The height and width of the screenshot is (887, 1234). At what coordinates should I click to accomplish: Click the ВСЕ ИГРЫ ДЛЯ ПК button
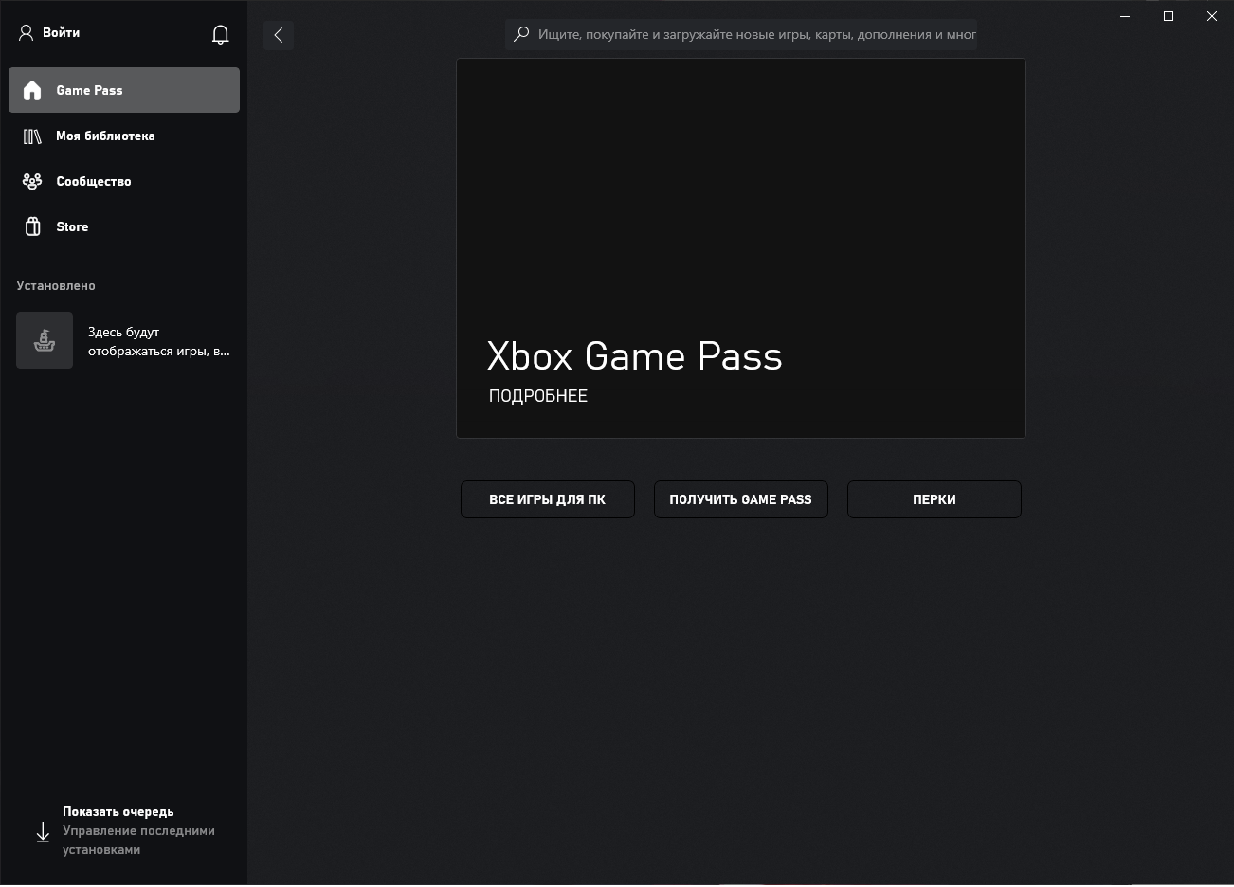click(x=548, y=499)
